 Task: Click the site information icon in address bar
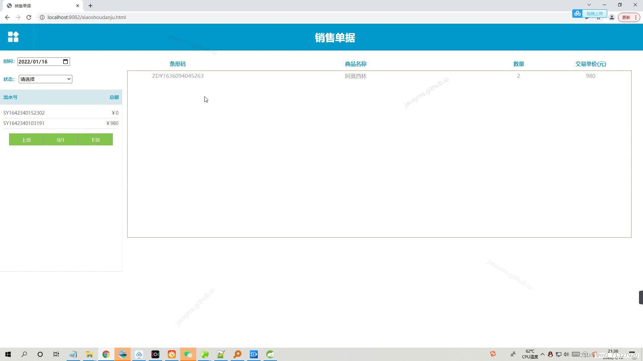click(42, 17)
